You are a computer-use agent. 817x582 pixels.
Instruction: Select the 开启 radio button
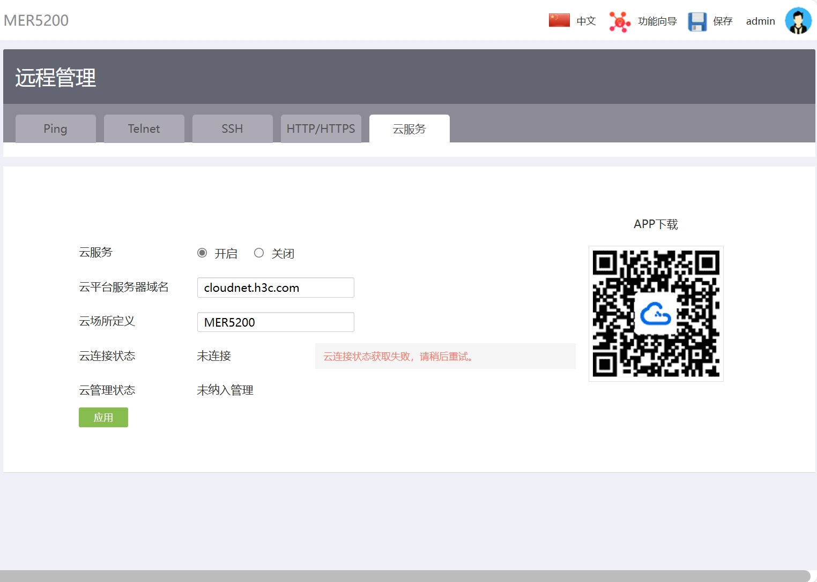click(202, 253)
